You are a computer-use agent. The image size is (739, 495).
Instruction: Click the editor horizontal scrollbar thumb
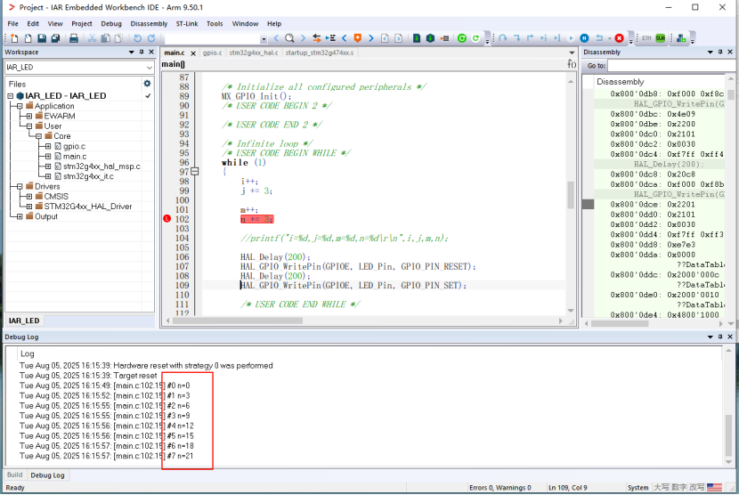tap(238, 321)
